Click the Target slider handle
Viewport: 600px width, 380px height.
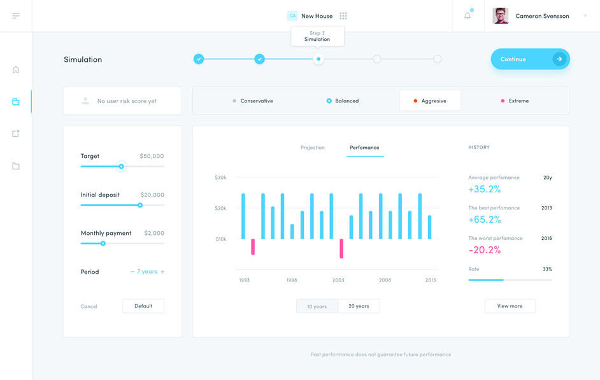pos(121,166)
